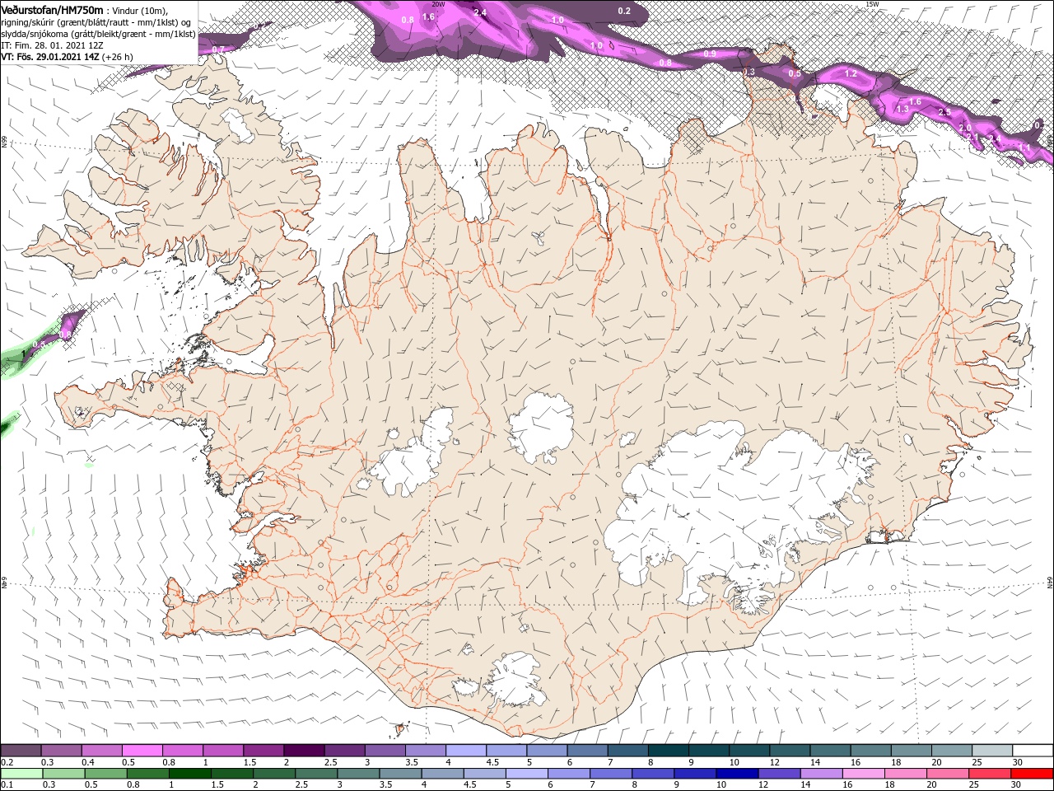The image size is (1054, 791).
Task: Click the Veðurstofan/HM750m title text
Action: pyautogui.click(x=52, y=9)
